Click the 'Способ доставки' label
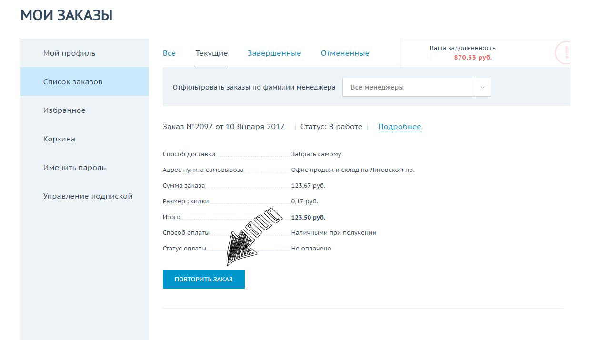 (189, 154)
